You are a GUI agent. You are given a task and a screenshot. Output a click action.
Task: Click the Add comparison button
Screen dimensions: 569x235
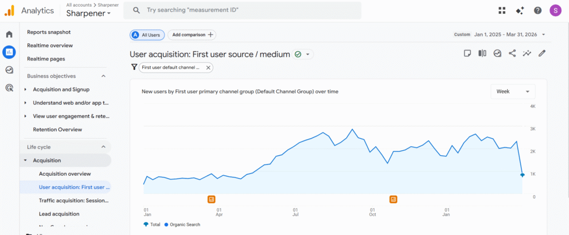pos(192,34)
